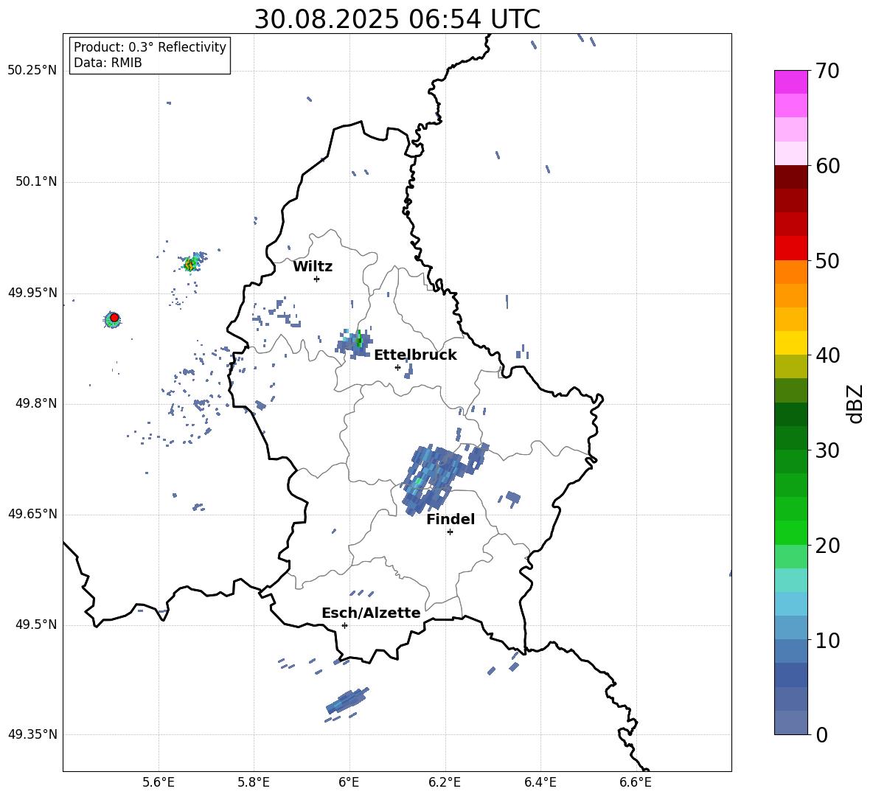Click the cross marker under Ettelbruck

coord(397,367)
